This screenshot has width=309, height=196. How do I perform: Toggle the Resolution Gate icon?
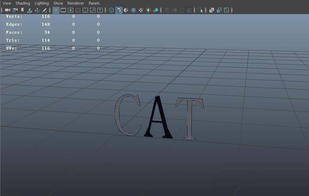pyautogui.click(x=70, y=10)
